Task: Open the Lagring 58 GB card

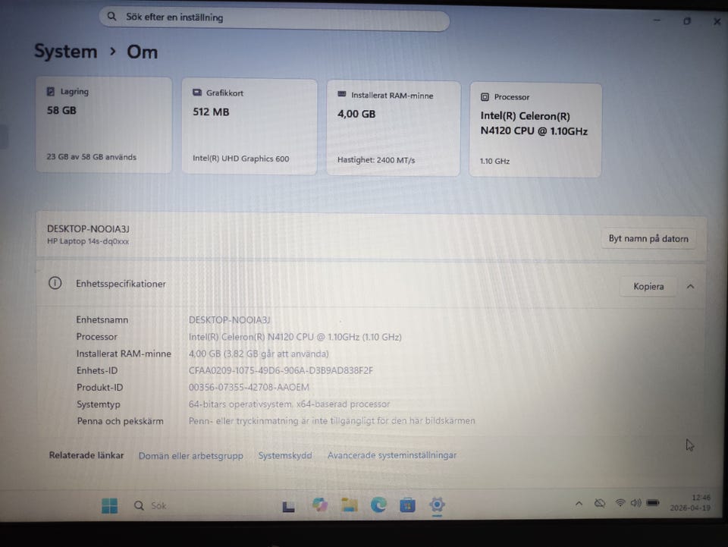Action: (x=104, y=124)
